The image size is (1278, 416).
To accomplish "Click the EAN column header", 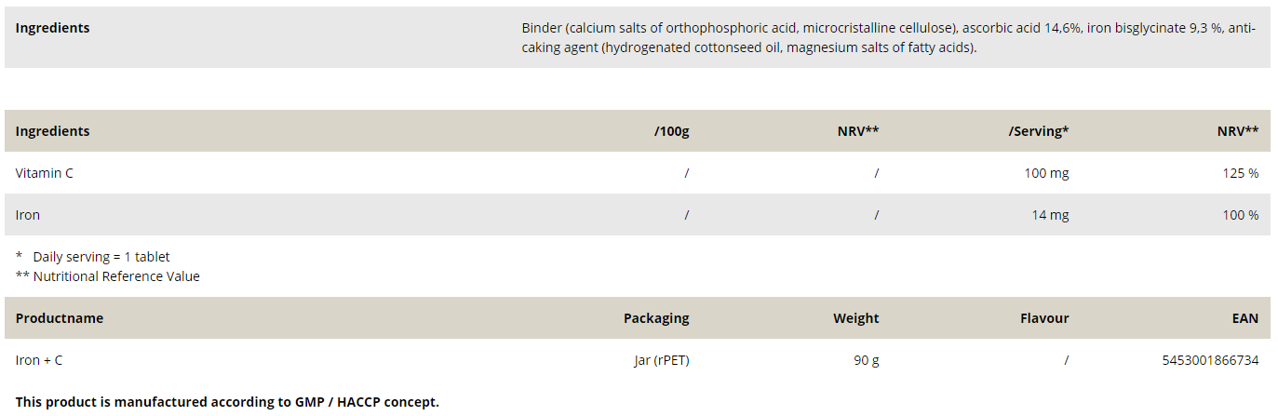I will (x=1244, y=318).
